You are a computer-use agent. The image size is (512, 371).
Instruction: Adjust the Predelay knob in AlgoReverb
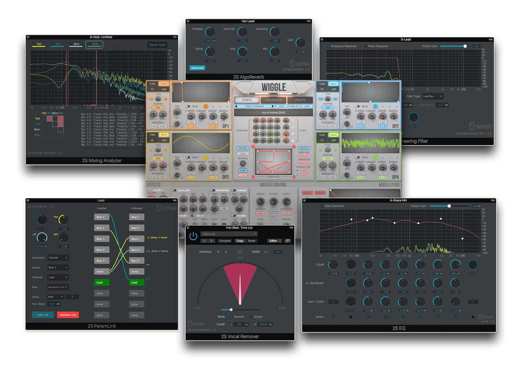point(209,32)
